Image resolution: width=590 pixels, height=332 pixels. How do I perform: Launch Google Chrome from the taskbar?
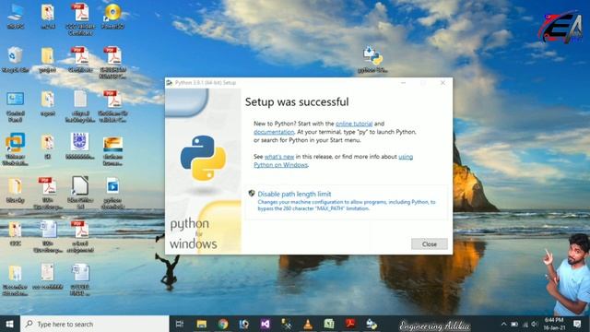(x=223, y=324)
